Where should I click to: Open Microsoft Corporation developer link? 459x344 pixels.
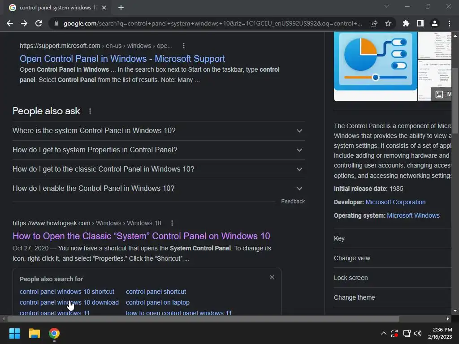[395, 202]
